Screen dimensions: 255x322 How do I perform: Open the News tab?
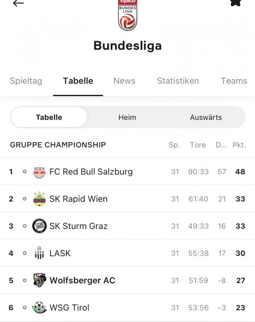point(125,81)
